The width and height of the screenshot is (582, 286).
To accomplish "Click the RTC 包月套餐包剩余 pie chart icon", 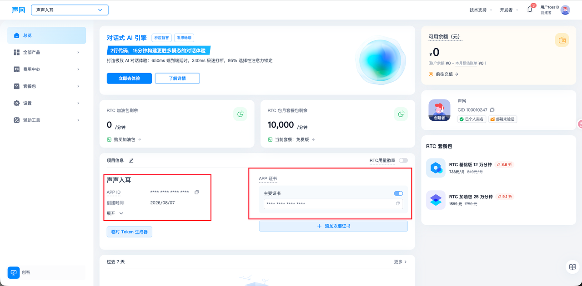I will [401, 114].
